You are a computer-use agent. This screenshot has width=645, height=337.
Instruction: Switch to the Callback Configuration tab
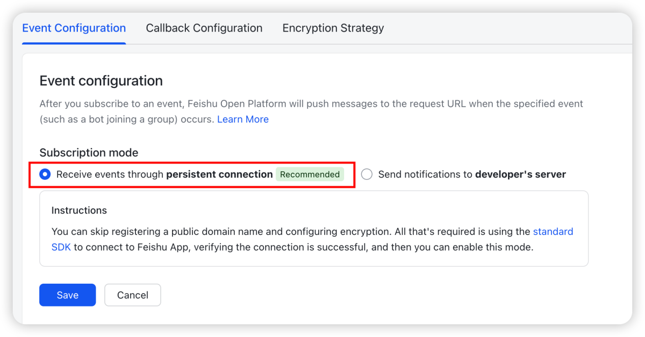point(204,28)
